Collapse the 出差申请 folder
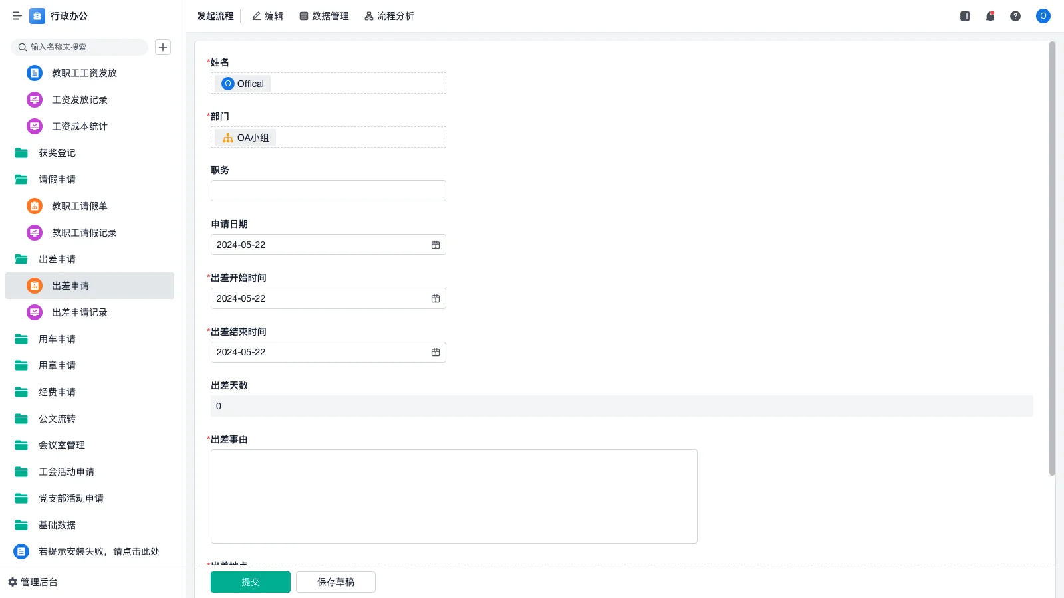Image resolution: width=1064 pixels, height=598 pixels. tap(90, 259)
